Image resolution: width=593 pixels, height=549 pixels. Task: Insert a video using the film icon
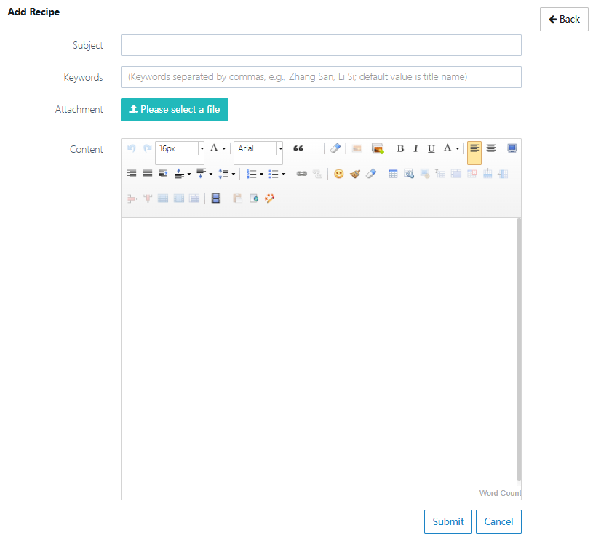point(215,198)
